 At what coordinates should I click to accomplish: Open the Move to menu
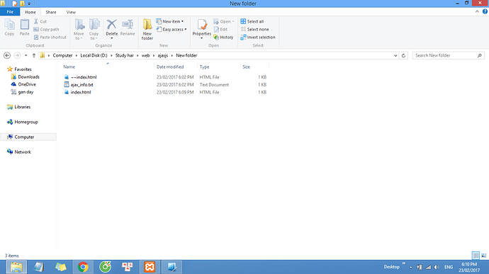tap(79, 29)
